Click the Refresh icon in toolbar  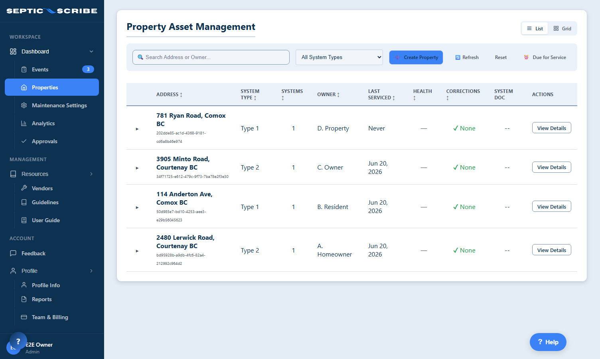458,57
